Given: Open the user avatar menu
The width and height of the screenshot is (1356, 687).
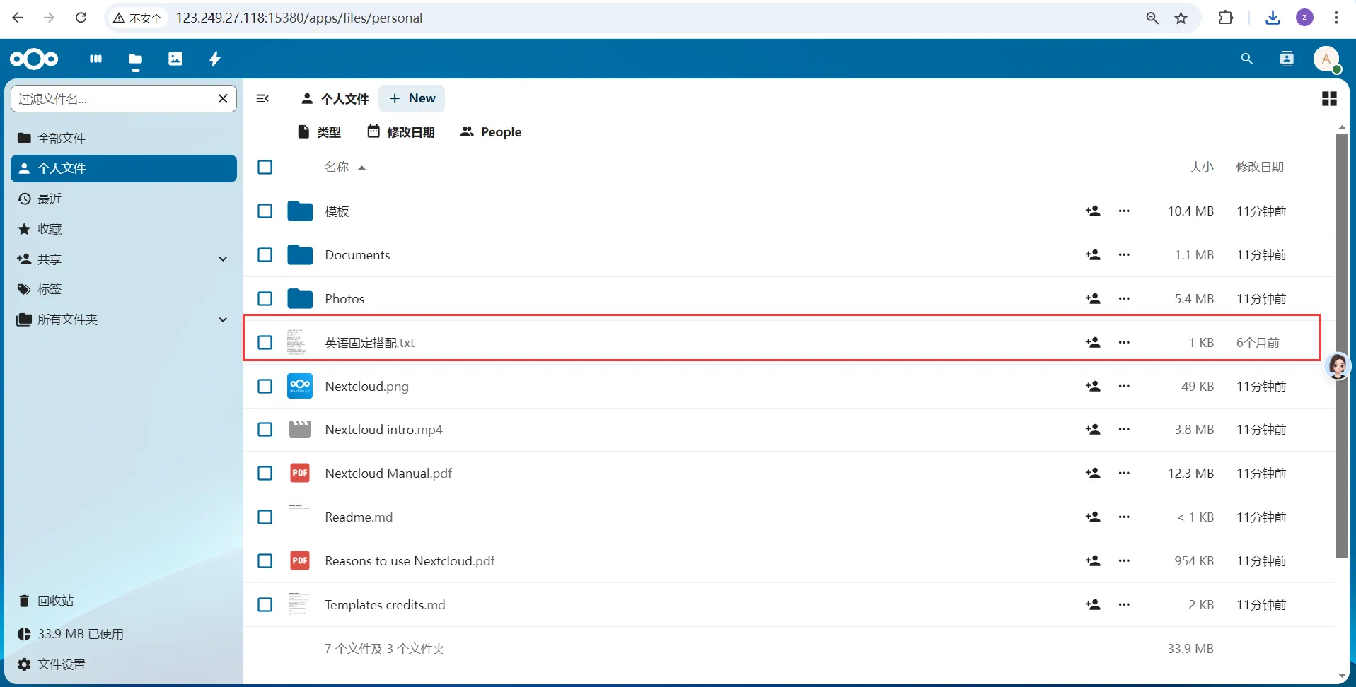Looking at the screenshot, I should pyautogui.click(x=1326, y=59).
